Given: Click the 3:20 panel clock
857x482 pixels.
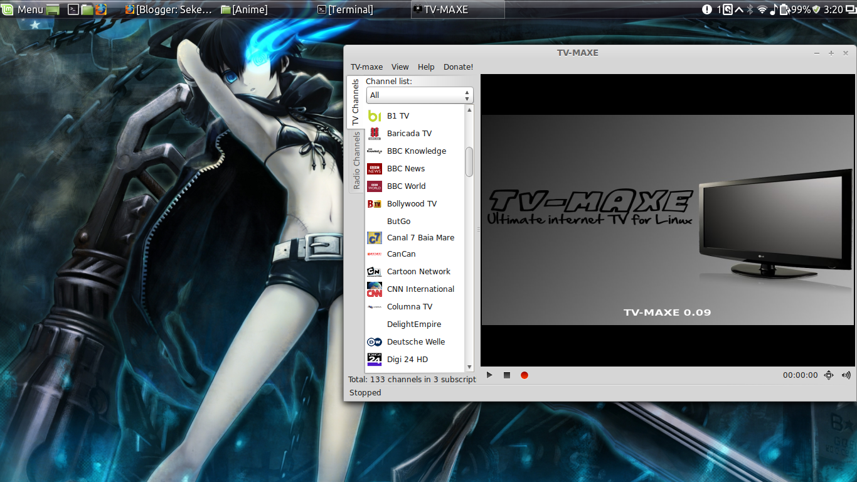Looking at the screenshot, I should [833, 9].
